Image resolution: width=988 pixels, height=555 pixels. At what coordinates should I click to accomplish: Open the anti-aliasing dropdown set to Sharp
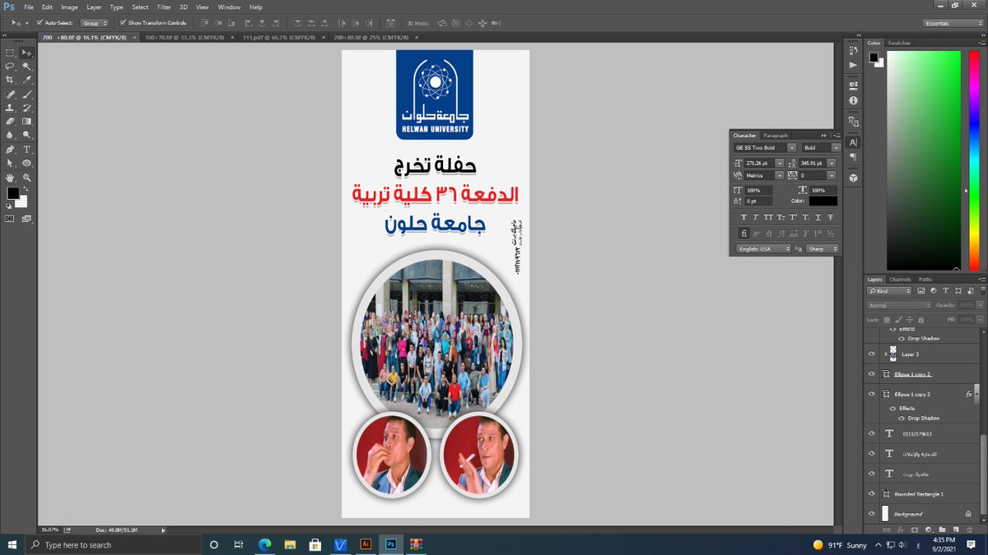pos(820,248)
